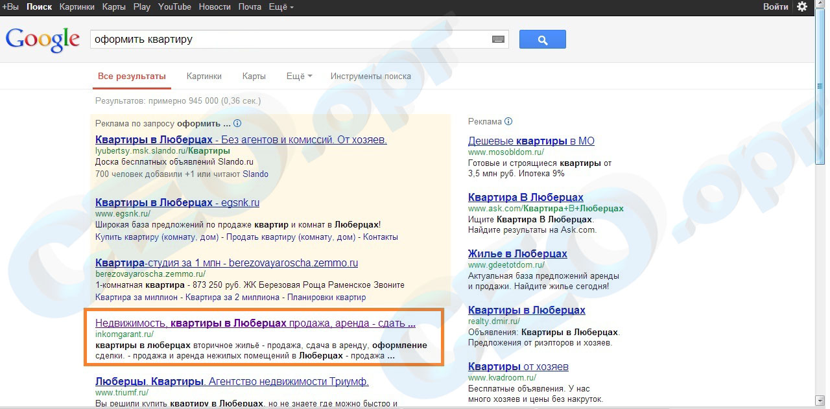The width and height of the screenshot is (830, 409).
Task: Click the Контакты sitelink
Action: tap(381, 237)
